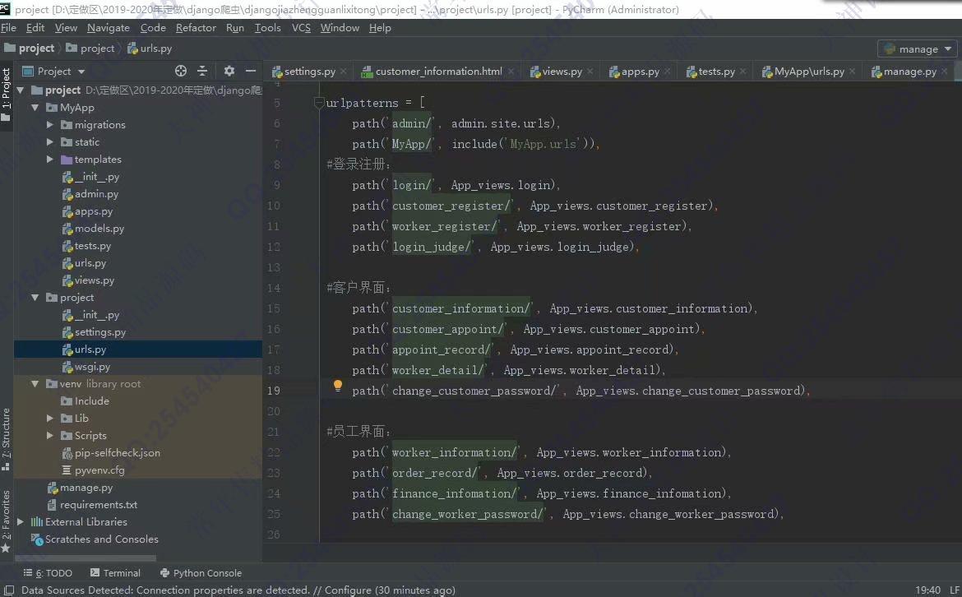The width and height of the screenshot is (962, 597).
Task: Open the manage run configuration dropdown
Action: pyautogui.click(x=918, y=49)
